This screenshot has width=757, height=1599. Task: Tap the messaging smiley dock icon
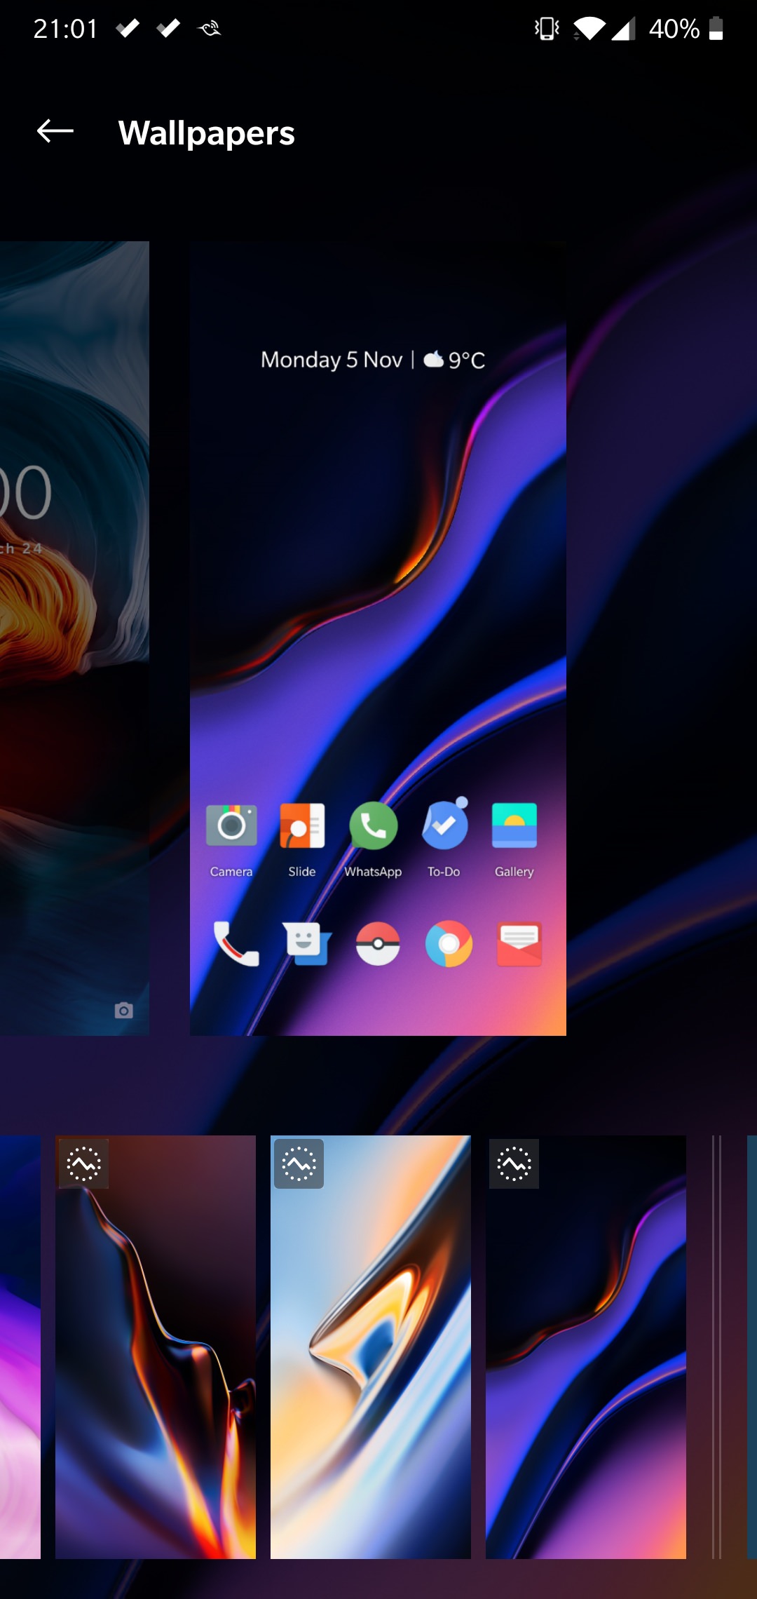point(306,944)
